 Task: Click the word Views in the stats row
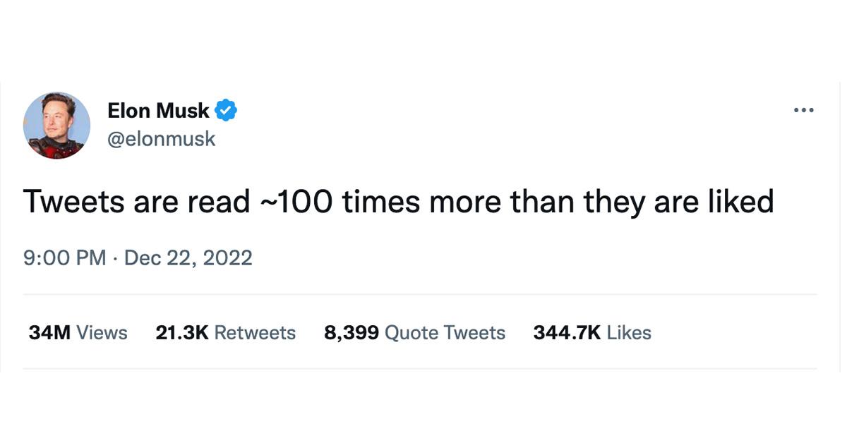click(102, 332)
